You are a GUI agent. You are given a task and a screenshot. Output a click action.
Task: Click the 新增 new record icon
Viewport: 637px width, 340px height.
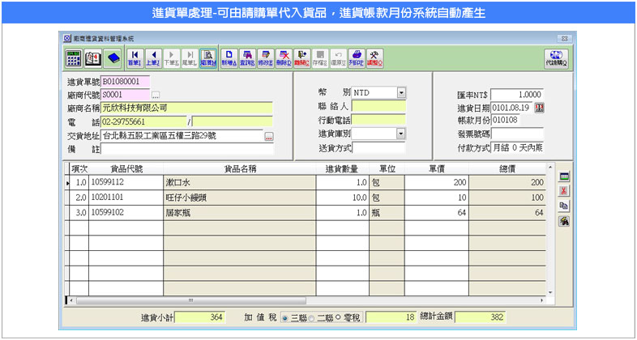tap(229, 57)
